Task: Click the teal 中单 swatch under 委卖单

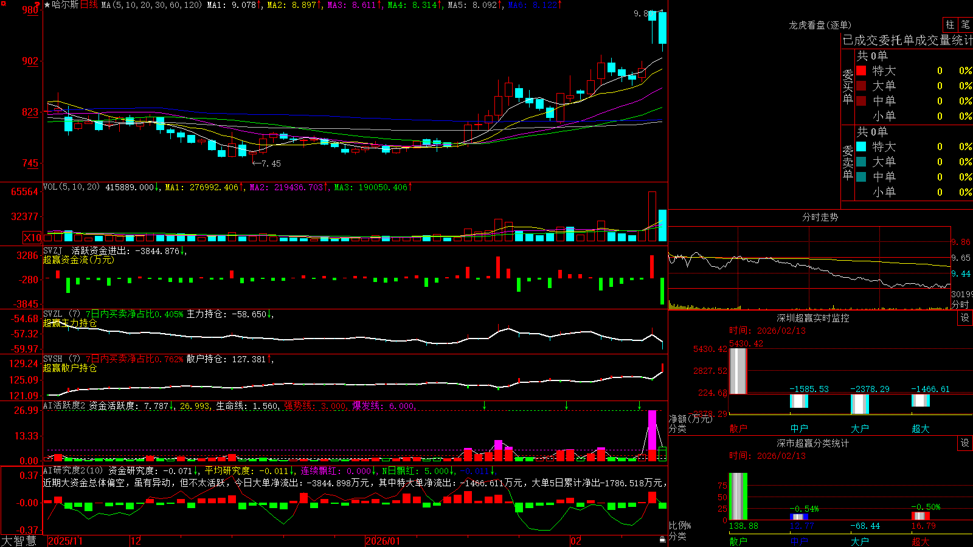Action: [x=861, y=177]
